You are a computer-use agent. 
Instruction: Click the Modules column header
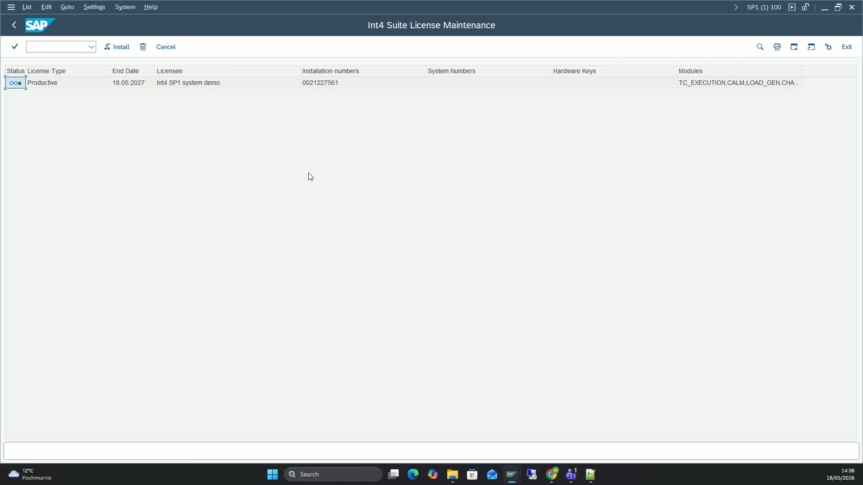739,71
